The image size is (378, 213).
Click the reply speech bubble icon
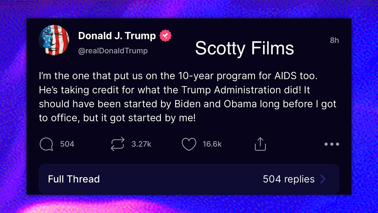[46, 144]
